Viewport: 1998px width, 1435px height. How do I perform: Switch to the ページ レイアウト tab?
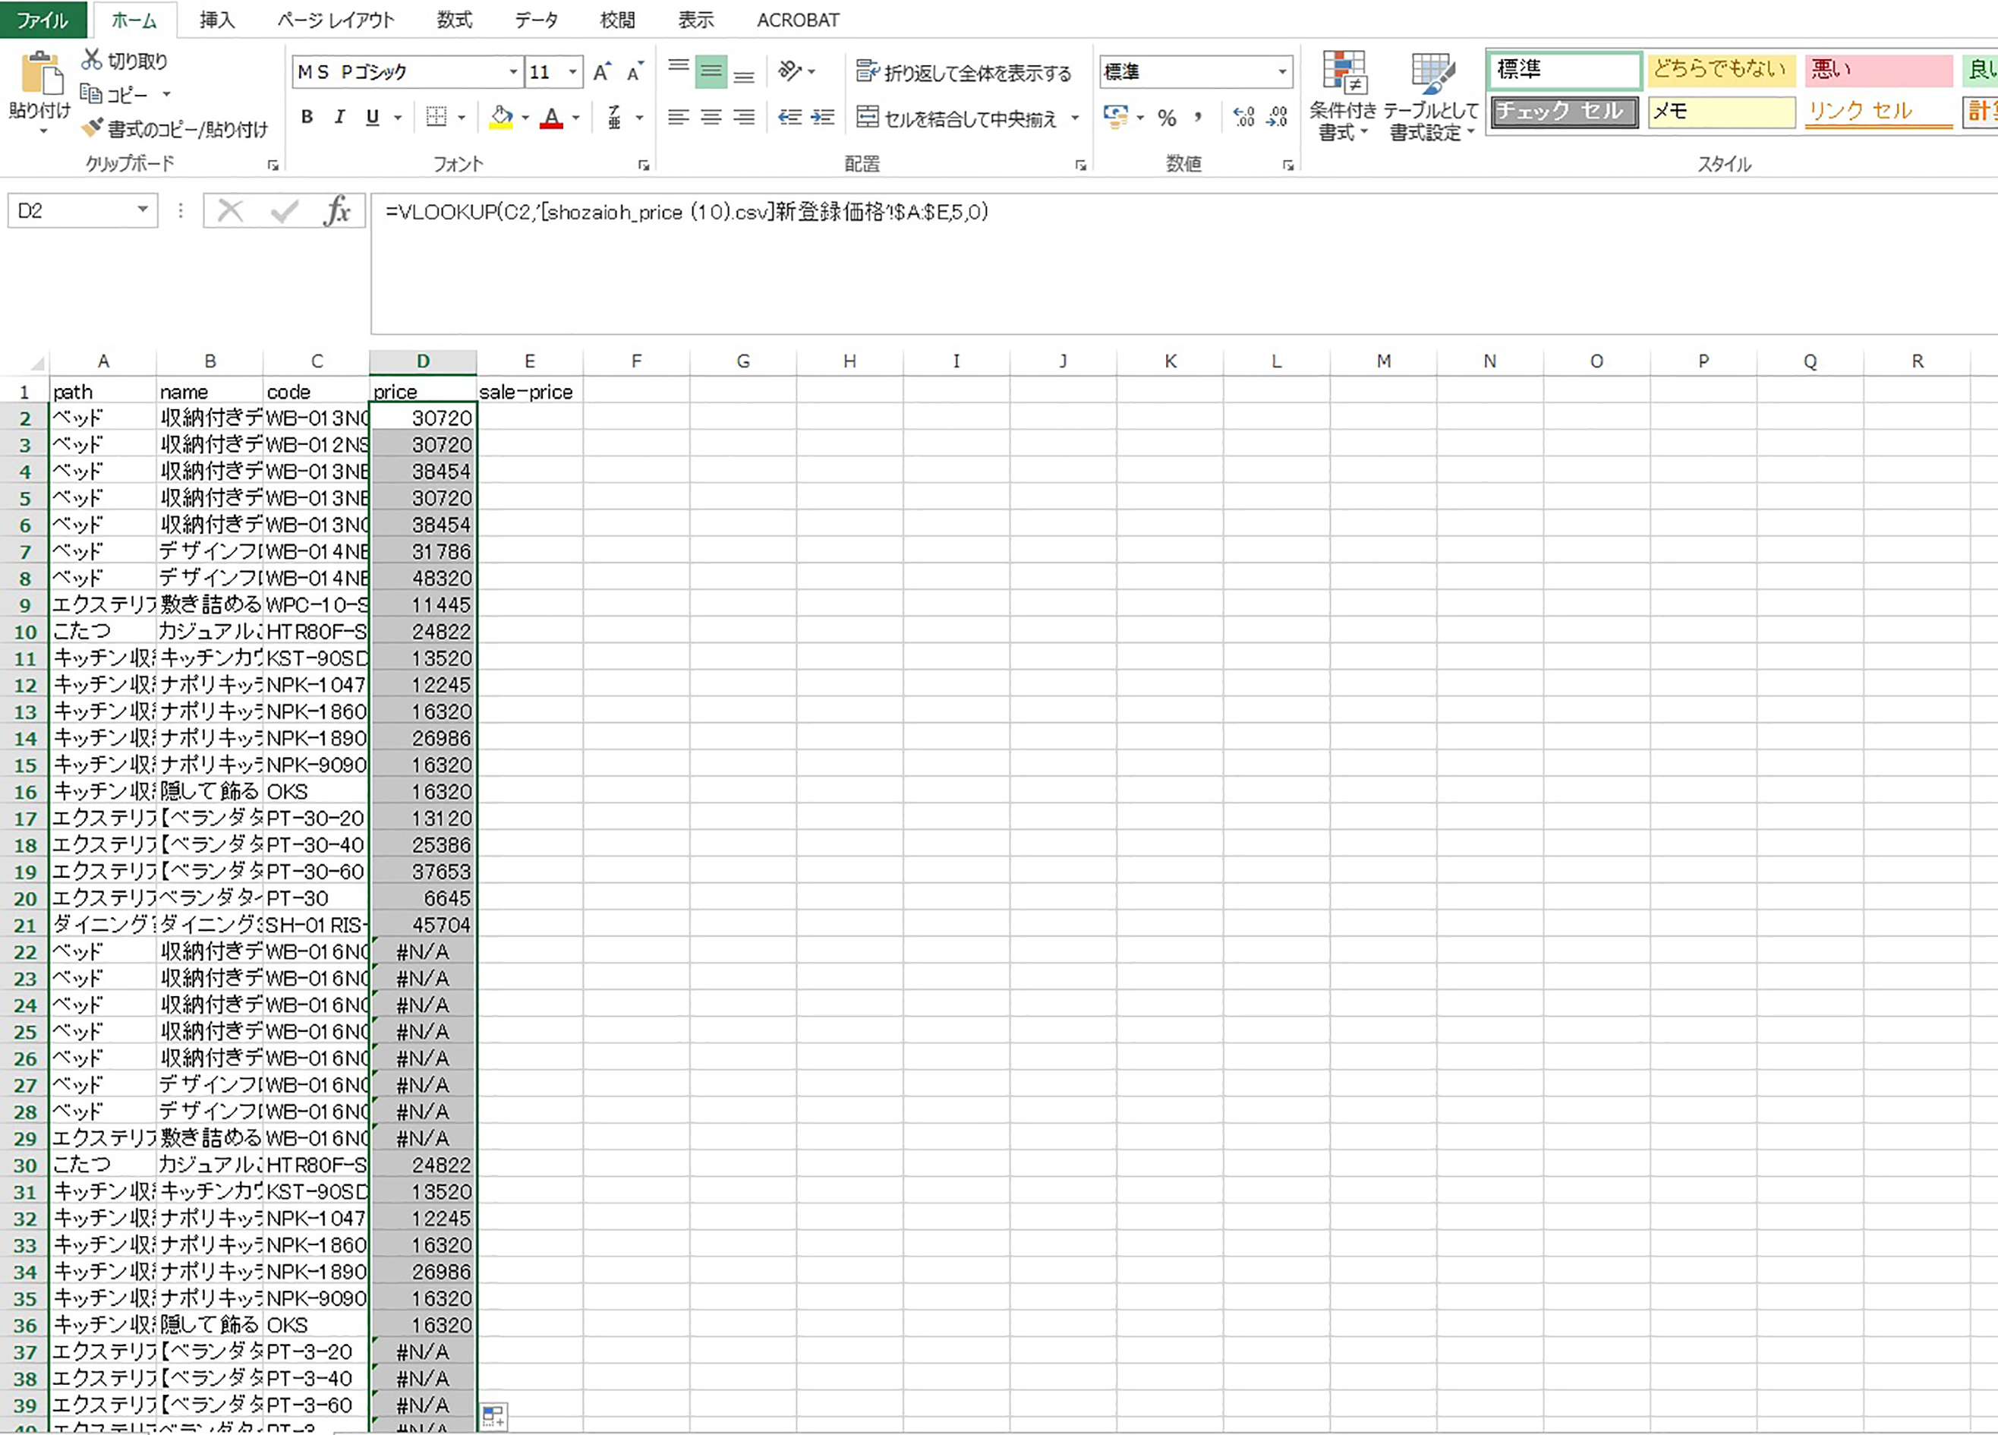coord(336,20)
